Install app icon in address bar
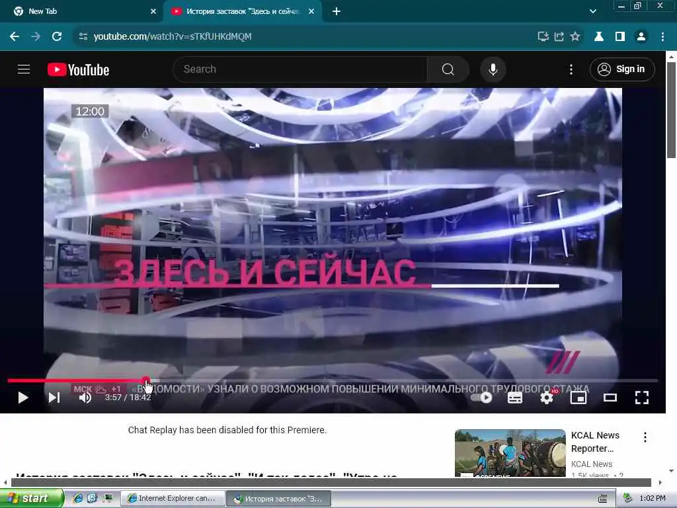677x508 pixels. point(543,36)
